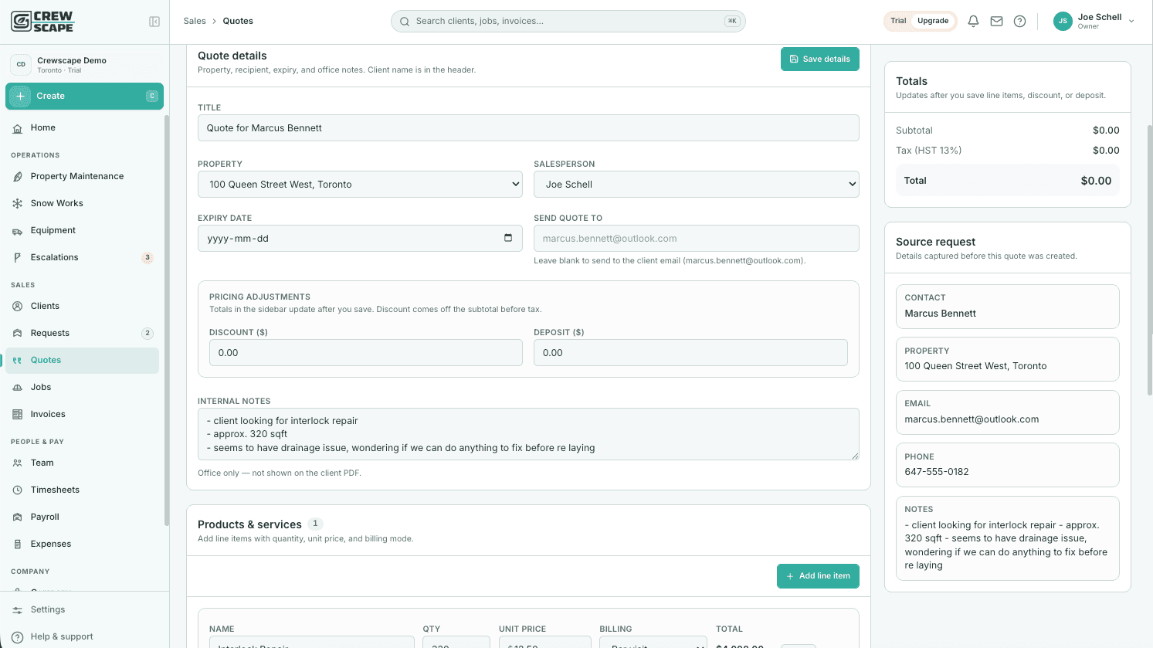
Task: Click the Add line item button
Action: [x=818, y=576]
